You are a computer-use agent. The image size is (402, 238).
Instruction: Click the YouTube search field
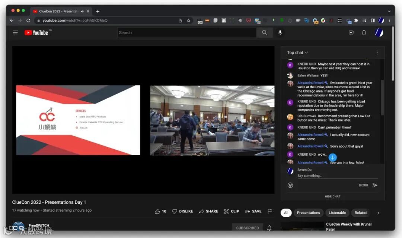(x=187, y=32)
